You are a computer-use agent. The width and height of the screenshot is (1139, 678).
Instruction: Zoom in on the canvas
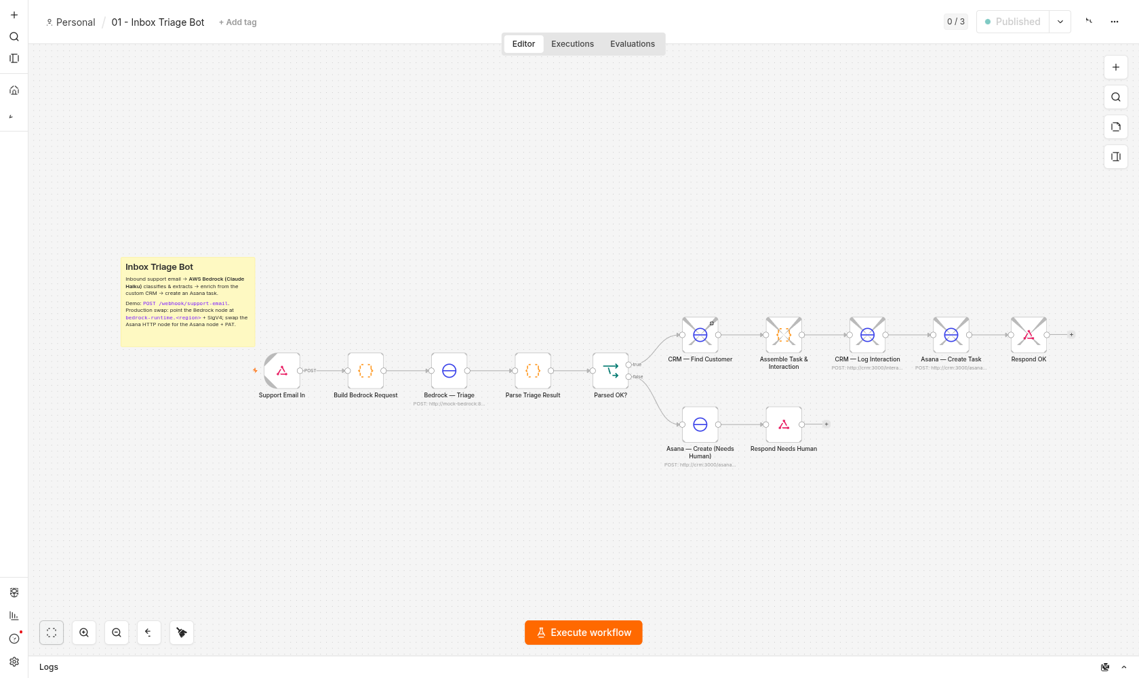[x=84, y=633]
